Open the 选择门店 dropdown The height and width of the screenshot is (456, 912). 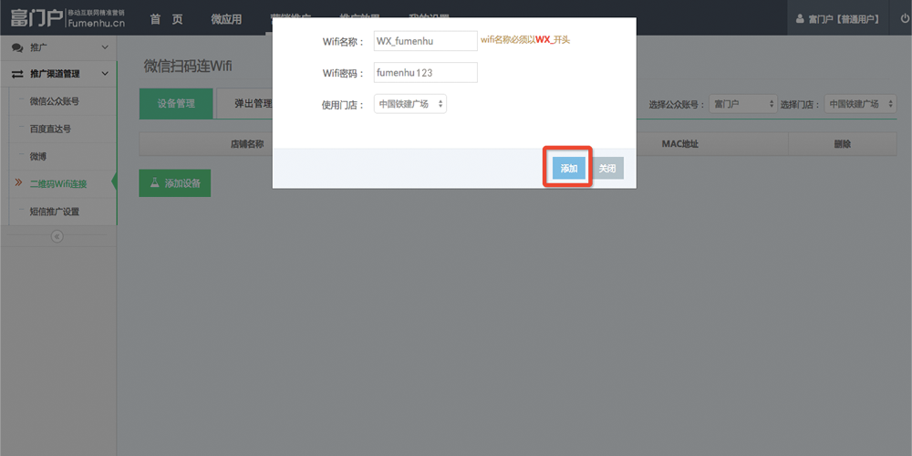pos(860,104)
